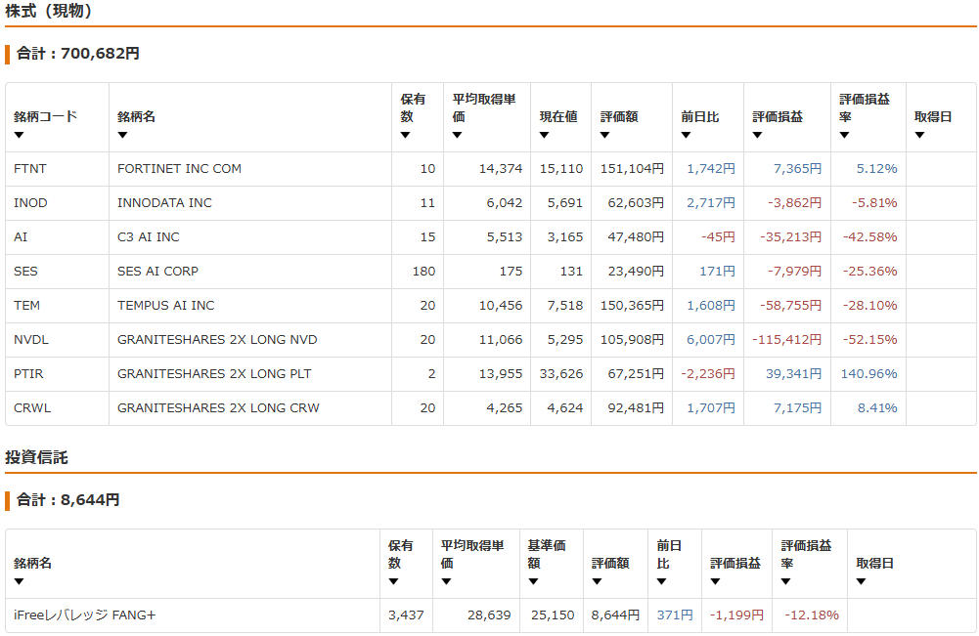
Task: Click PTIR gain rate 140.96%
Action: tap(868, 374)
